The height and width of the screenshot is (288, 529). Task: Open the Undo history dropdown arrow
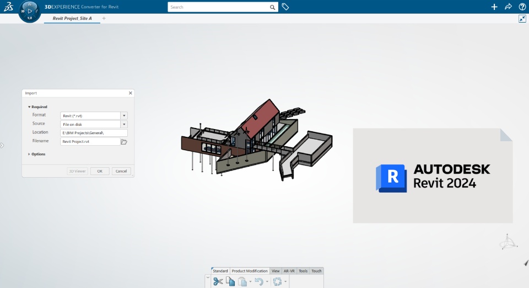click(x=267, y=281)
